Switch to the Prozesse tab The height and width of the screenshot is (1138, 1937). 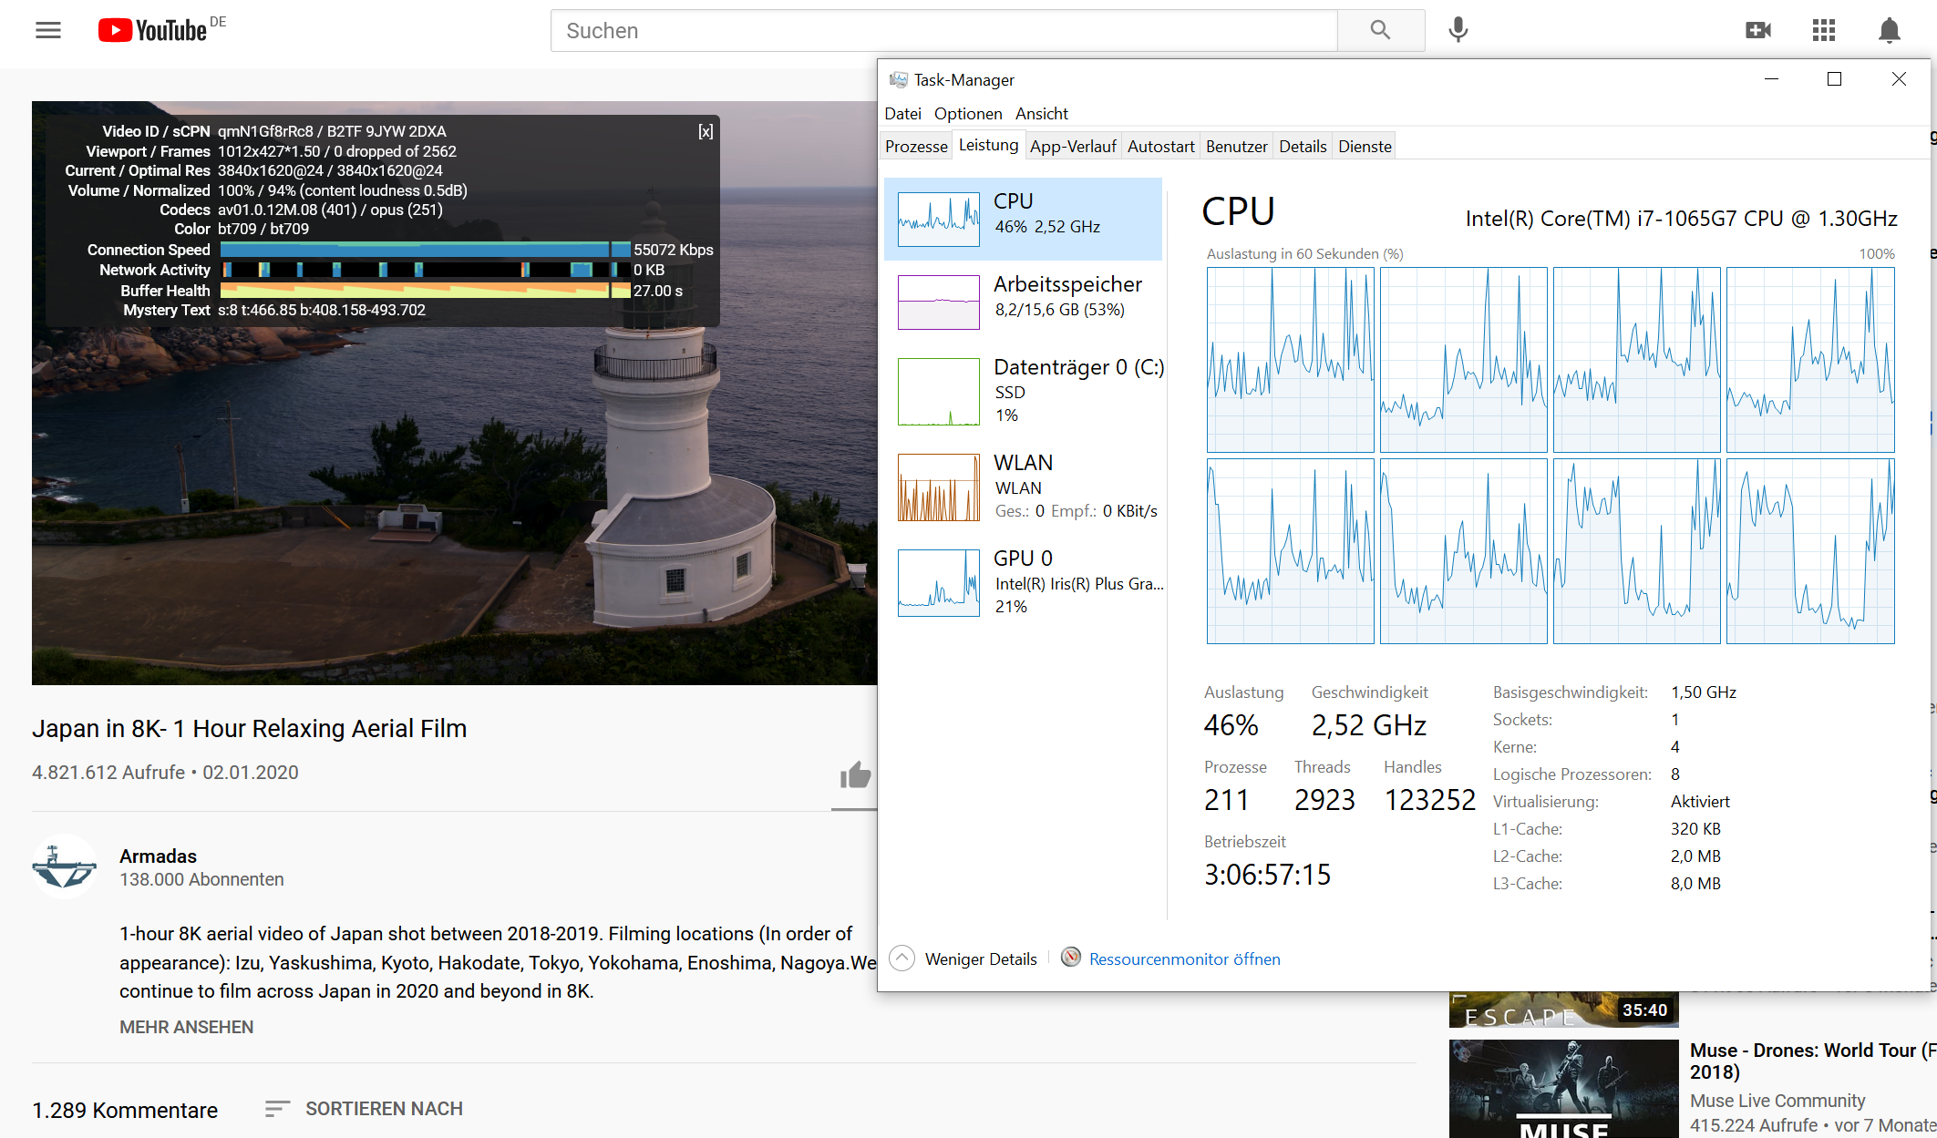[x=916, y=146]
